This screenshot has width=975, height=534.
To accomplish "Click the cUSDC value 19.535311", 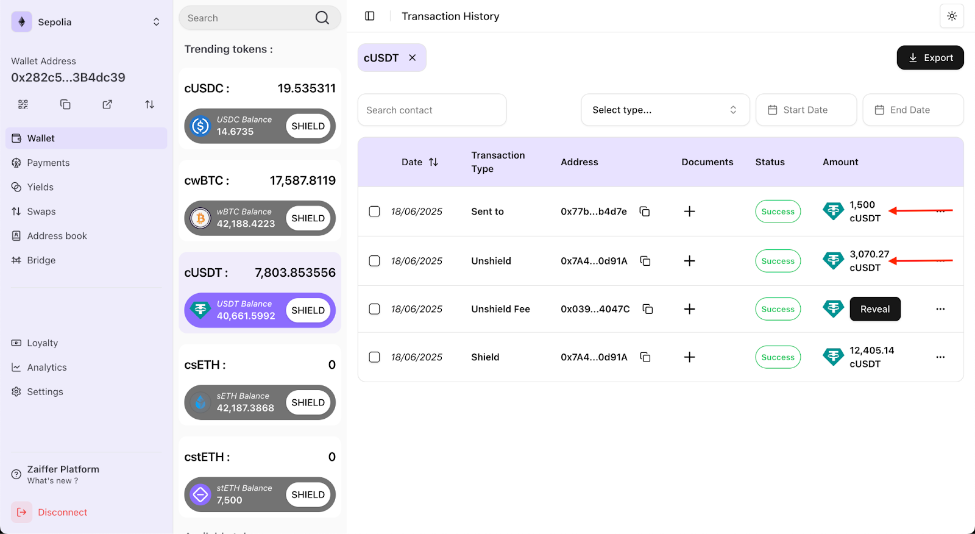I will tap(307, 88).
